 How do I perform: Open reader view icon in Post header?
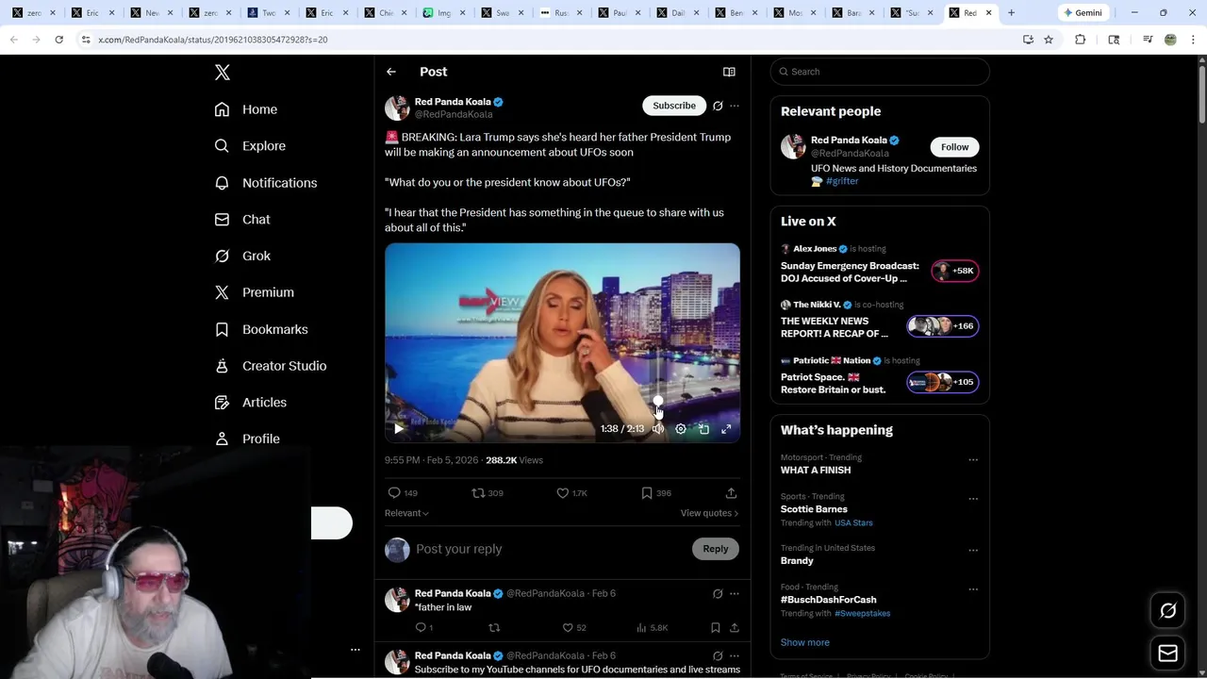click(x=729, y=72)
